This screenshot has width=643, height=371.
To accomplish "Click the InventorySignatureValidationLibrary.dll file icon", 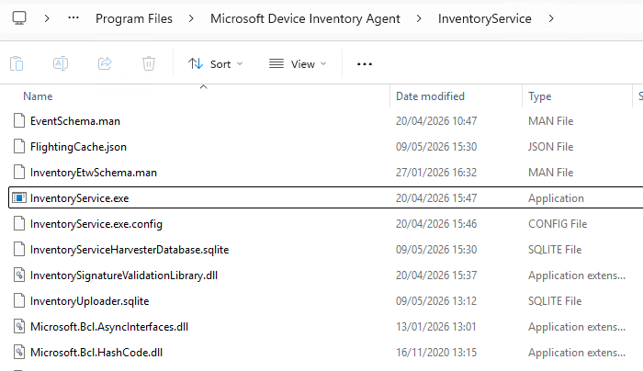I will tap(19, 275).
